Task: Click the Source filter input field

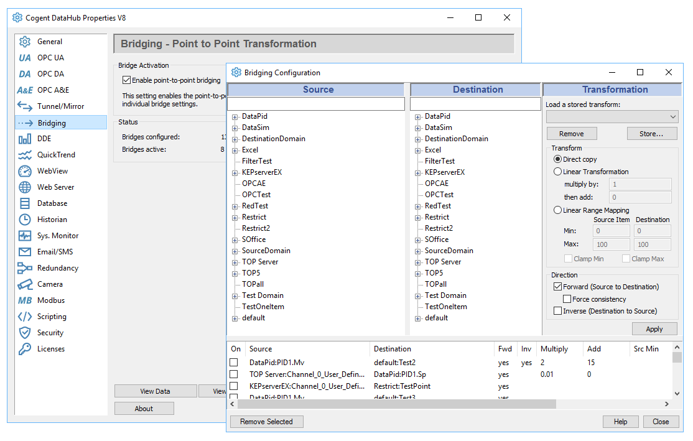Action: click(x=316, y=104)
